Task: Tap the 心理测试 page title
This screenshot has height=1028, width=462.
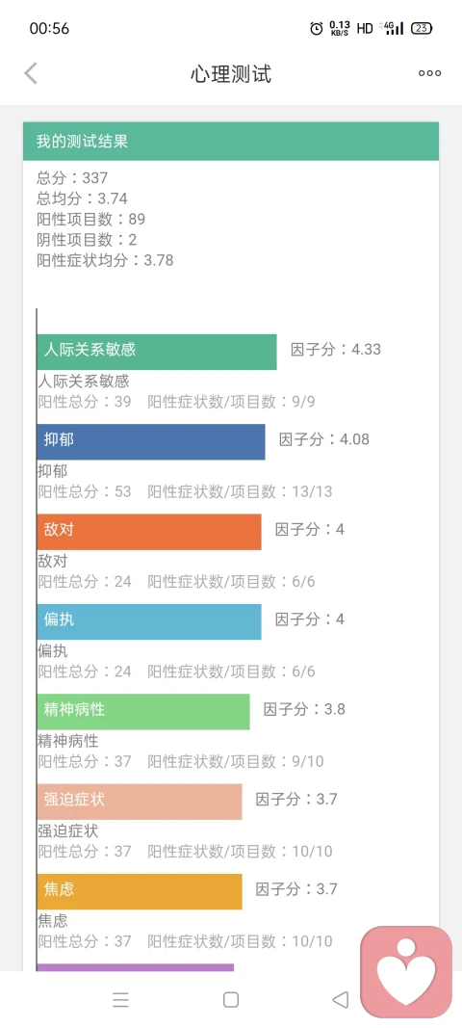Action: (x=231, y=74)
